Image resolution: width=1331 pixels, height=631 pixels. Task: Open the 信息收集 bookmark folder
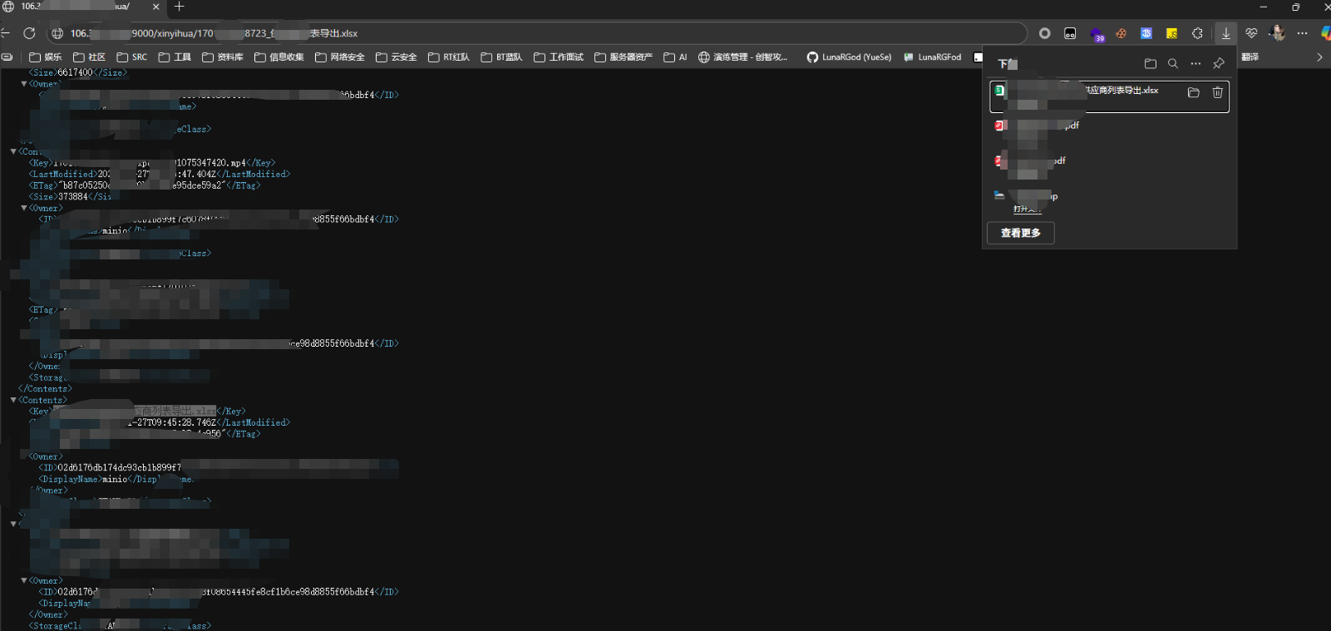pyautogui.click(x=279, y=57)
